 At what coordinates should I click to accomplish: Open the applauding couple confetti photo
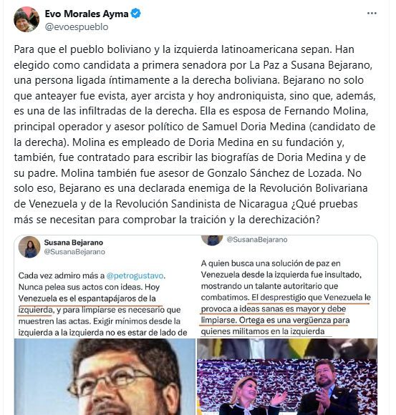(x=287, y=387)
